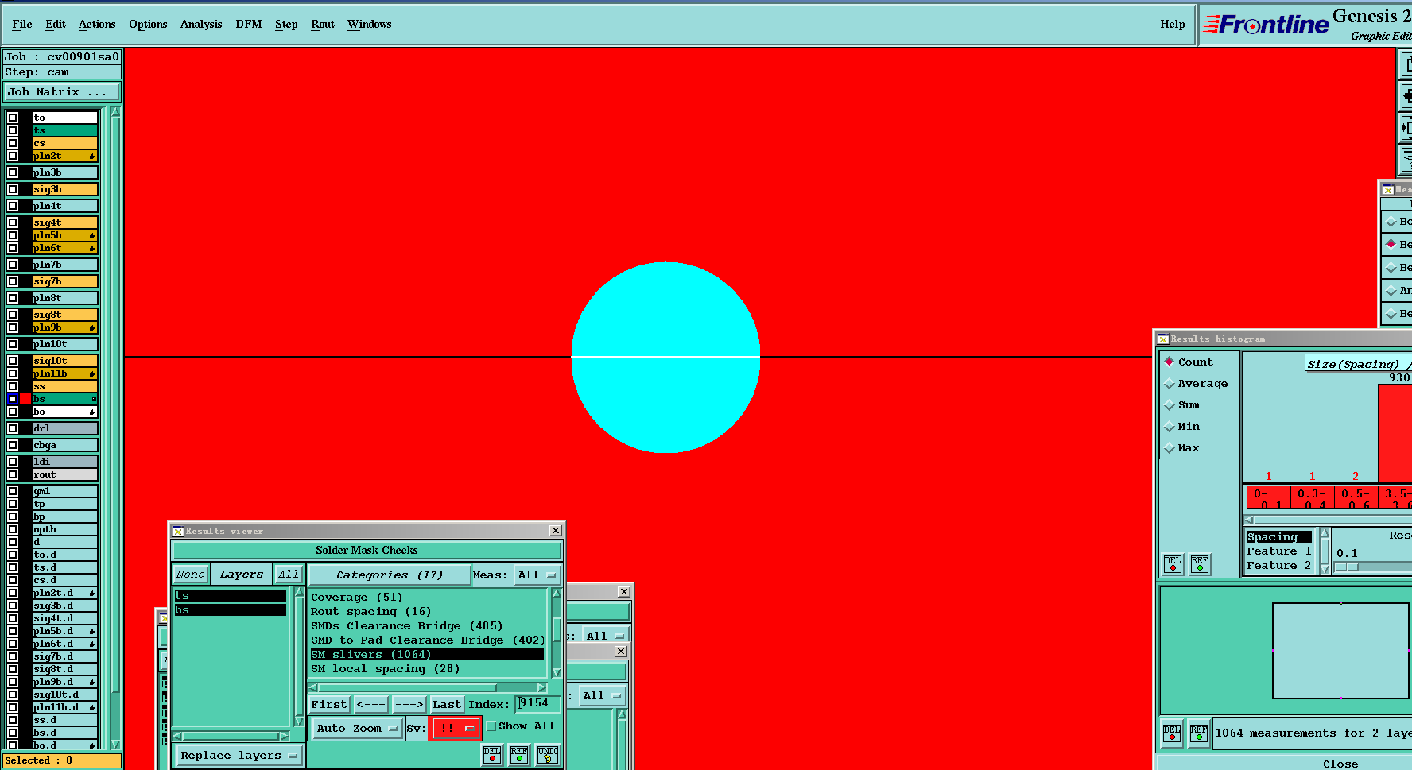Open the Replace layers dropdown
1412x770 pixels.
239,756
